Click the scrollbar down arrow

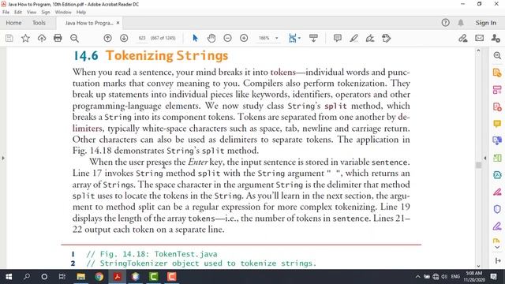tap(478, 266)
